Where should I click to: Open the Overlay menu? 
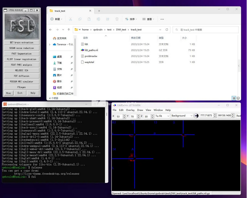(x=130, y=110)
